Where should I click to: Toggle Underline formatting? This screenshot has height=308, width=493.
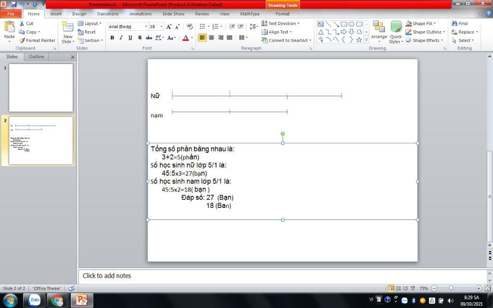pos(130,38)
